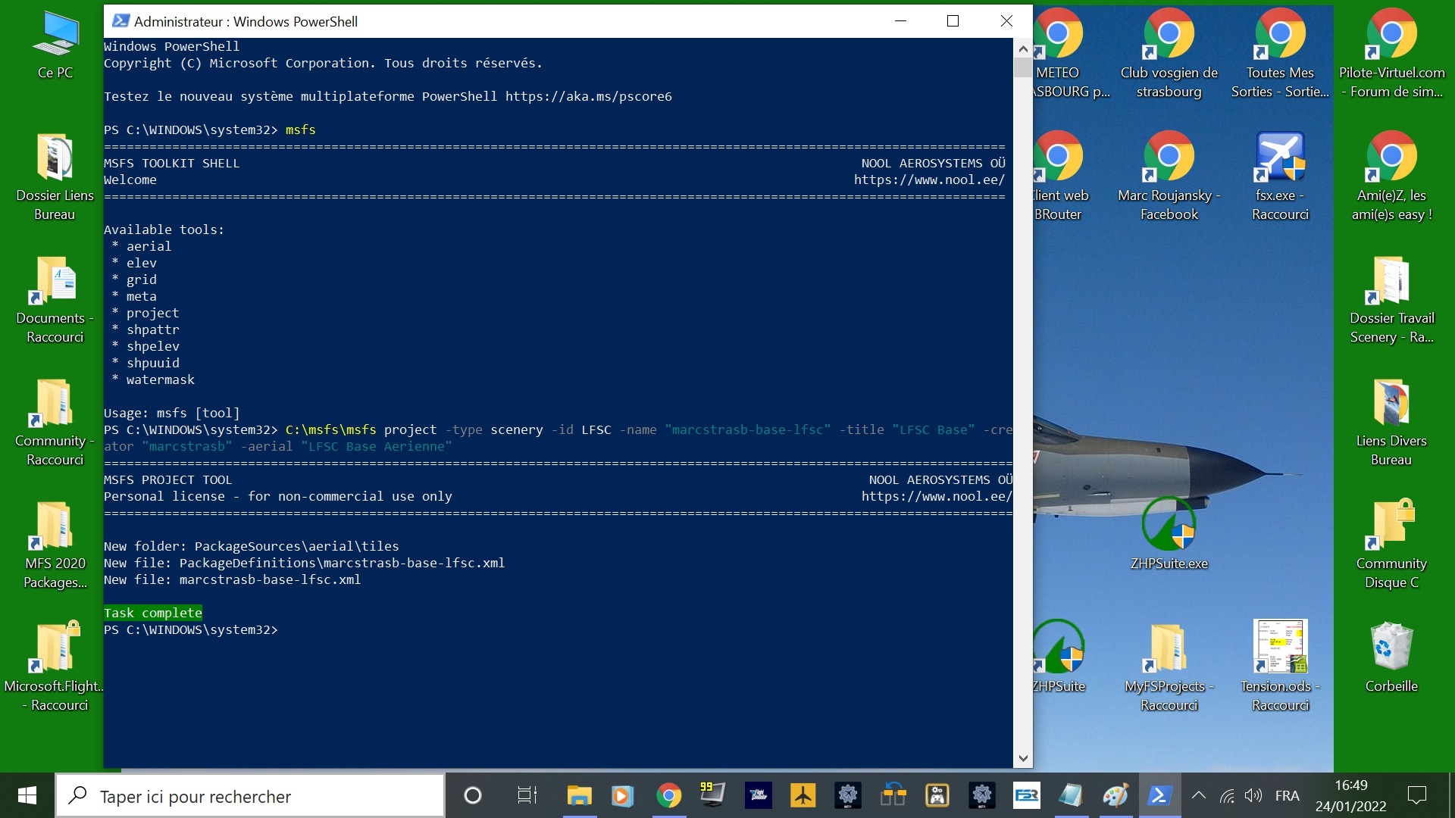This screenshot has height=818, width=1455.
Task: Open volume control in system tray
Action: click(1253, 795)
